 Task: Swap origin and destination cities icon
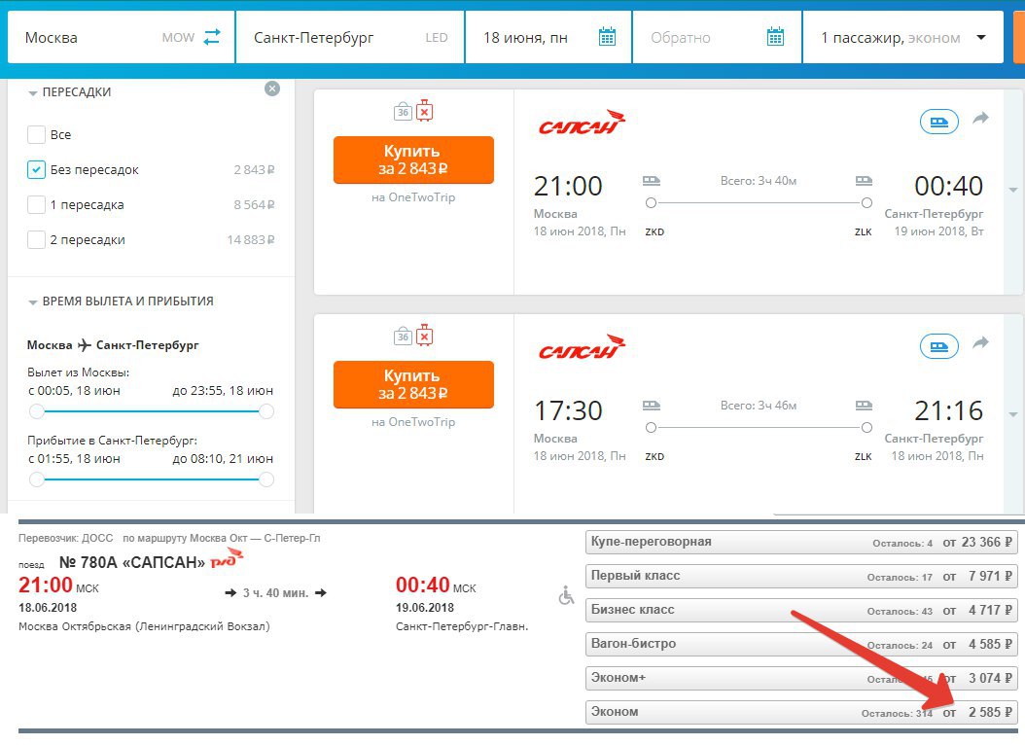(x=212, y=37)
